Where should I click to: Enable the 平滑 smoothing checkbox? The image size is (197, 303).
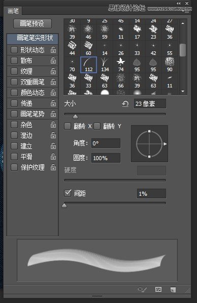[14, 157]
